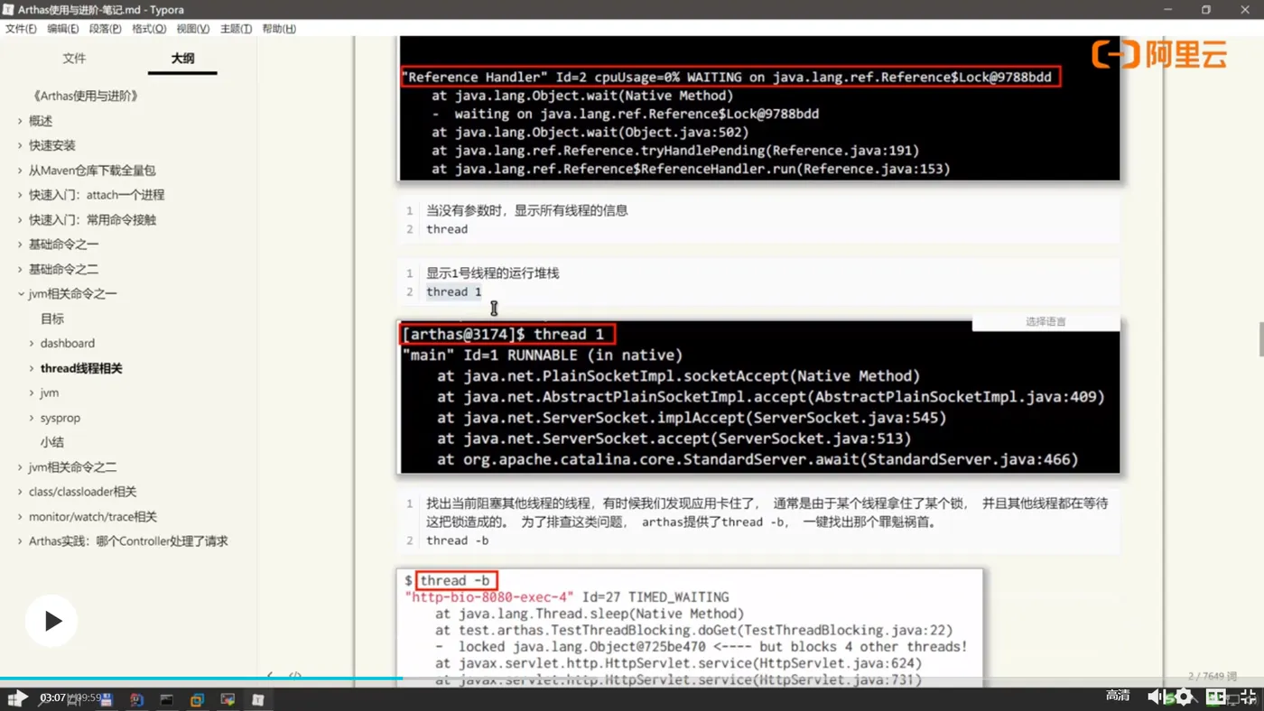Open the 文件(F) menu
1264x711 pixels.
point(21,29)
